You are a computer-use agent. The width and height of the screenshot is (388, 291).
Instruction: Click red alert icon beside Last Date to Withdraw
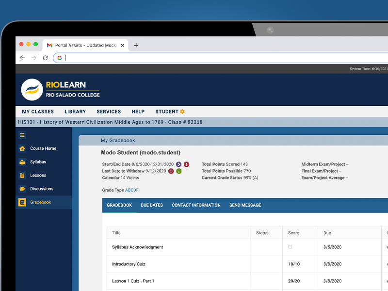click(171, 171)
